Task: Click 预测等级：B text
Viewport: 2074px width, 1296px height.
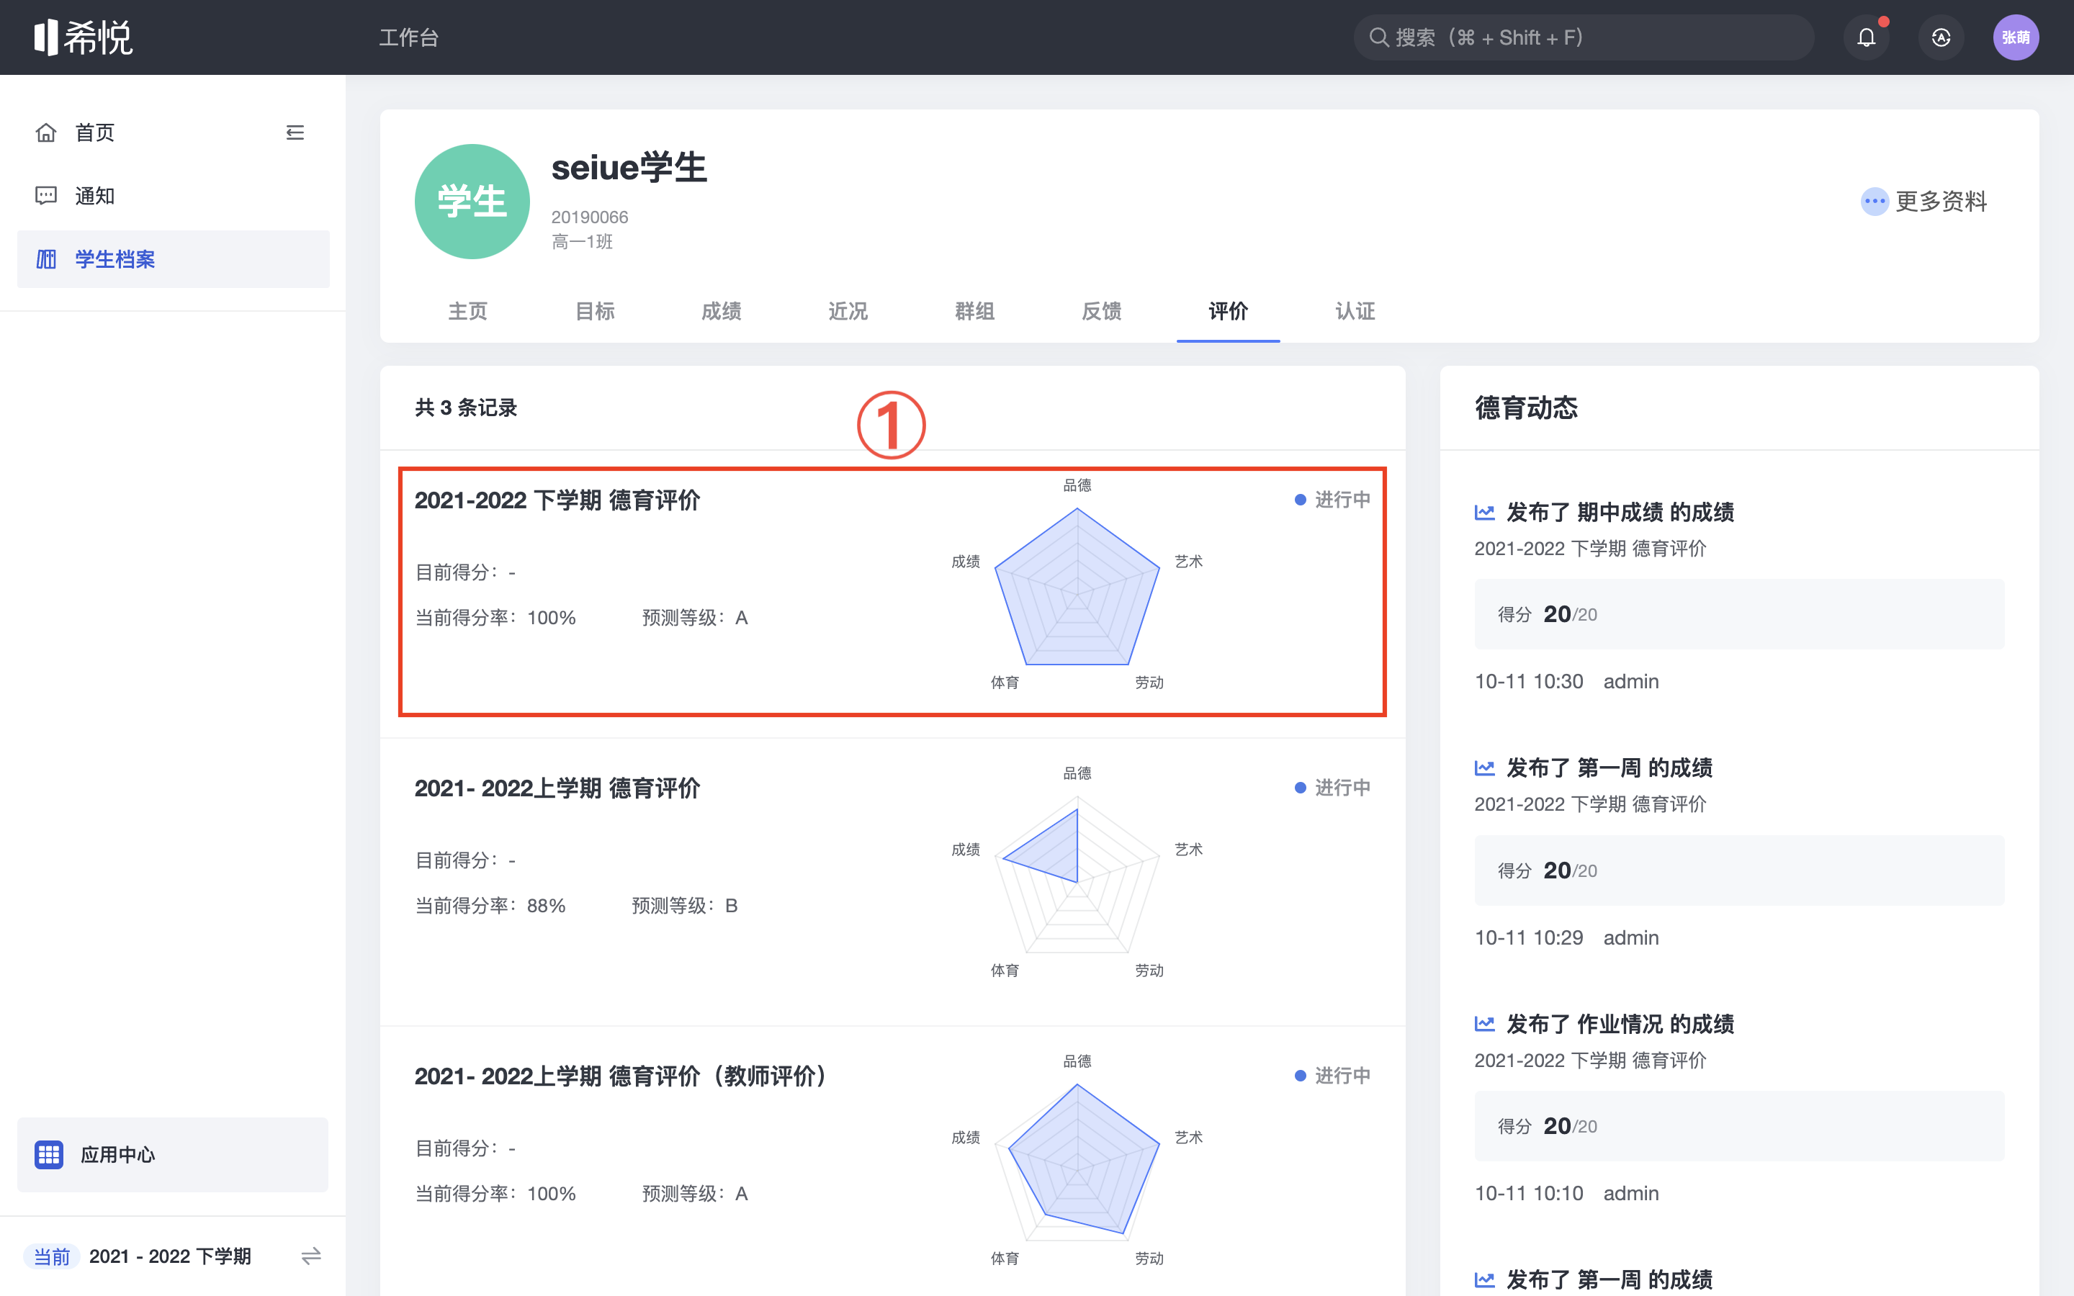Action: point(685,905)
